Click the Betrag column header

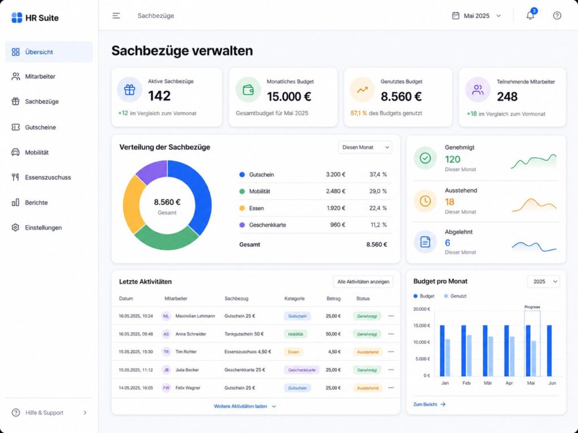tap(334, 299)
